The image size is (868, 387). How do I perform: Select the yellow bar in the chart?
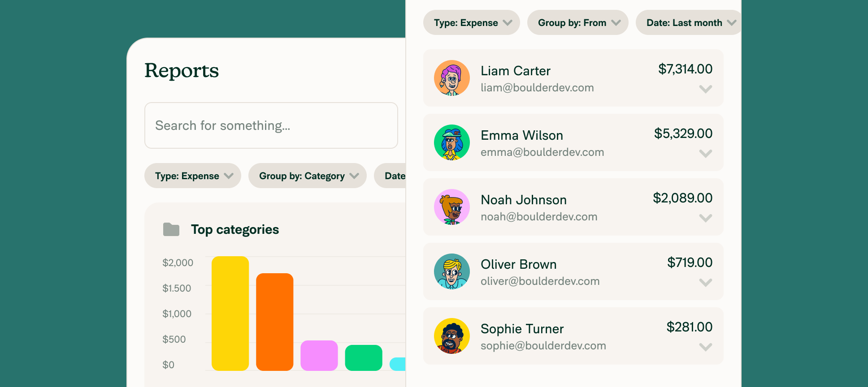(x=230, y=314)
